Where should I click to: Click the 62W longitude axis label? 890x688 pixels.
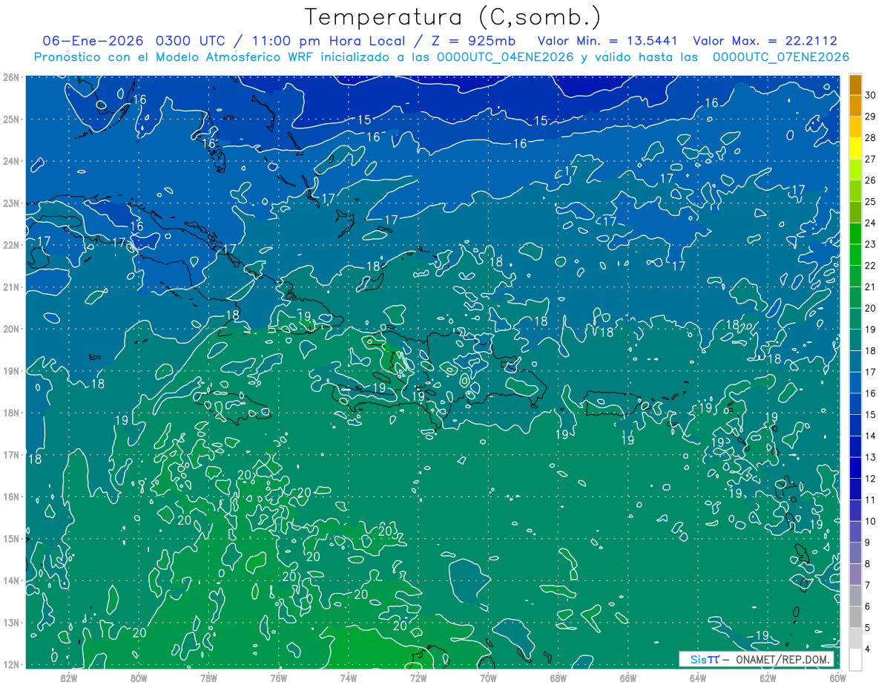point(768,678)
